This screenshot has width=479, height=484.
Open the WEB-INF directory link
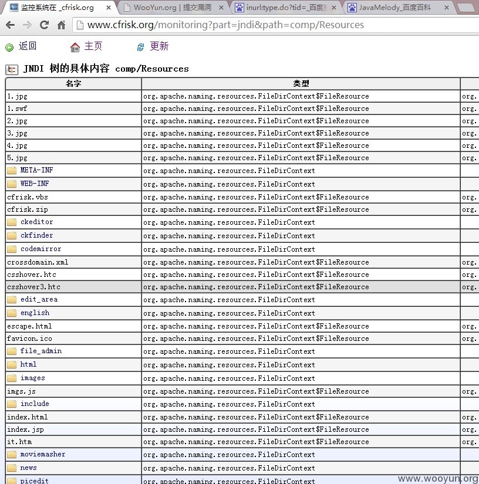click(x=35, y=184)
